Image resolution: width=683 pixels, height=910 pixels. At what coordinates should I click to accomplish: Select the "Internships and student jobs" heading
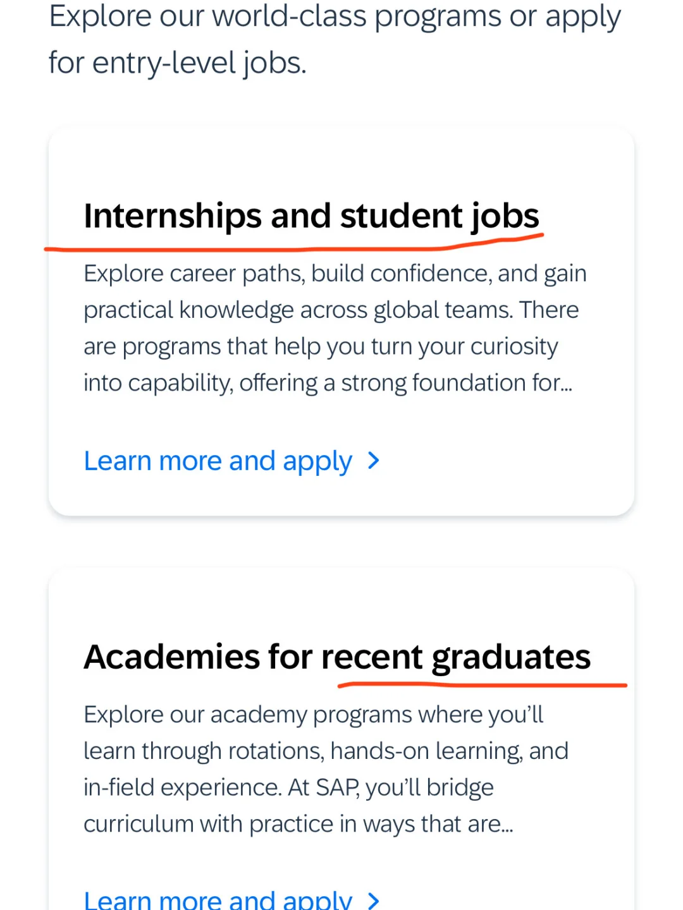(311, 216)
